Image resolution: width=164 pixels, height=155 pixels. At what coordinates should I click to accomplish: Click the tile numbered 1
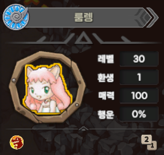point(153,146)
